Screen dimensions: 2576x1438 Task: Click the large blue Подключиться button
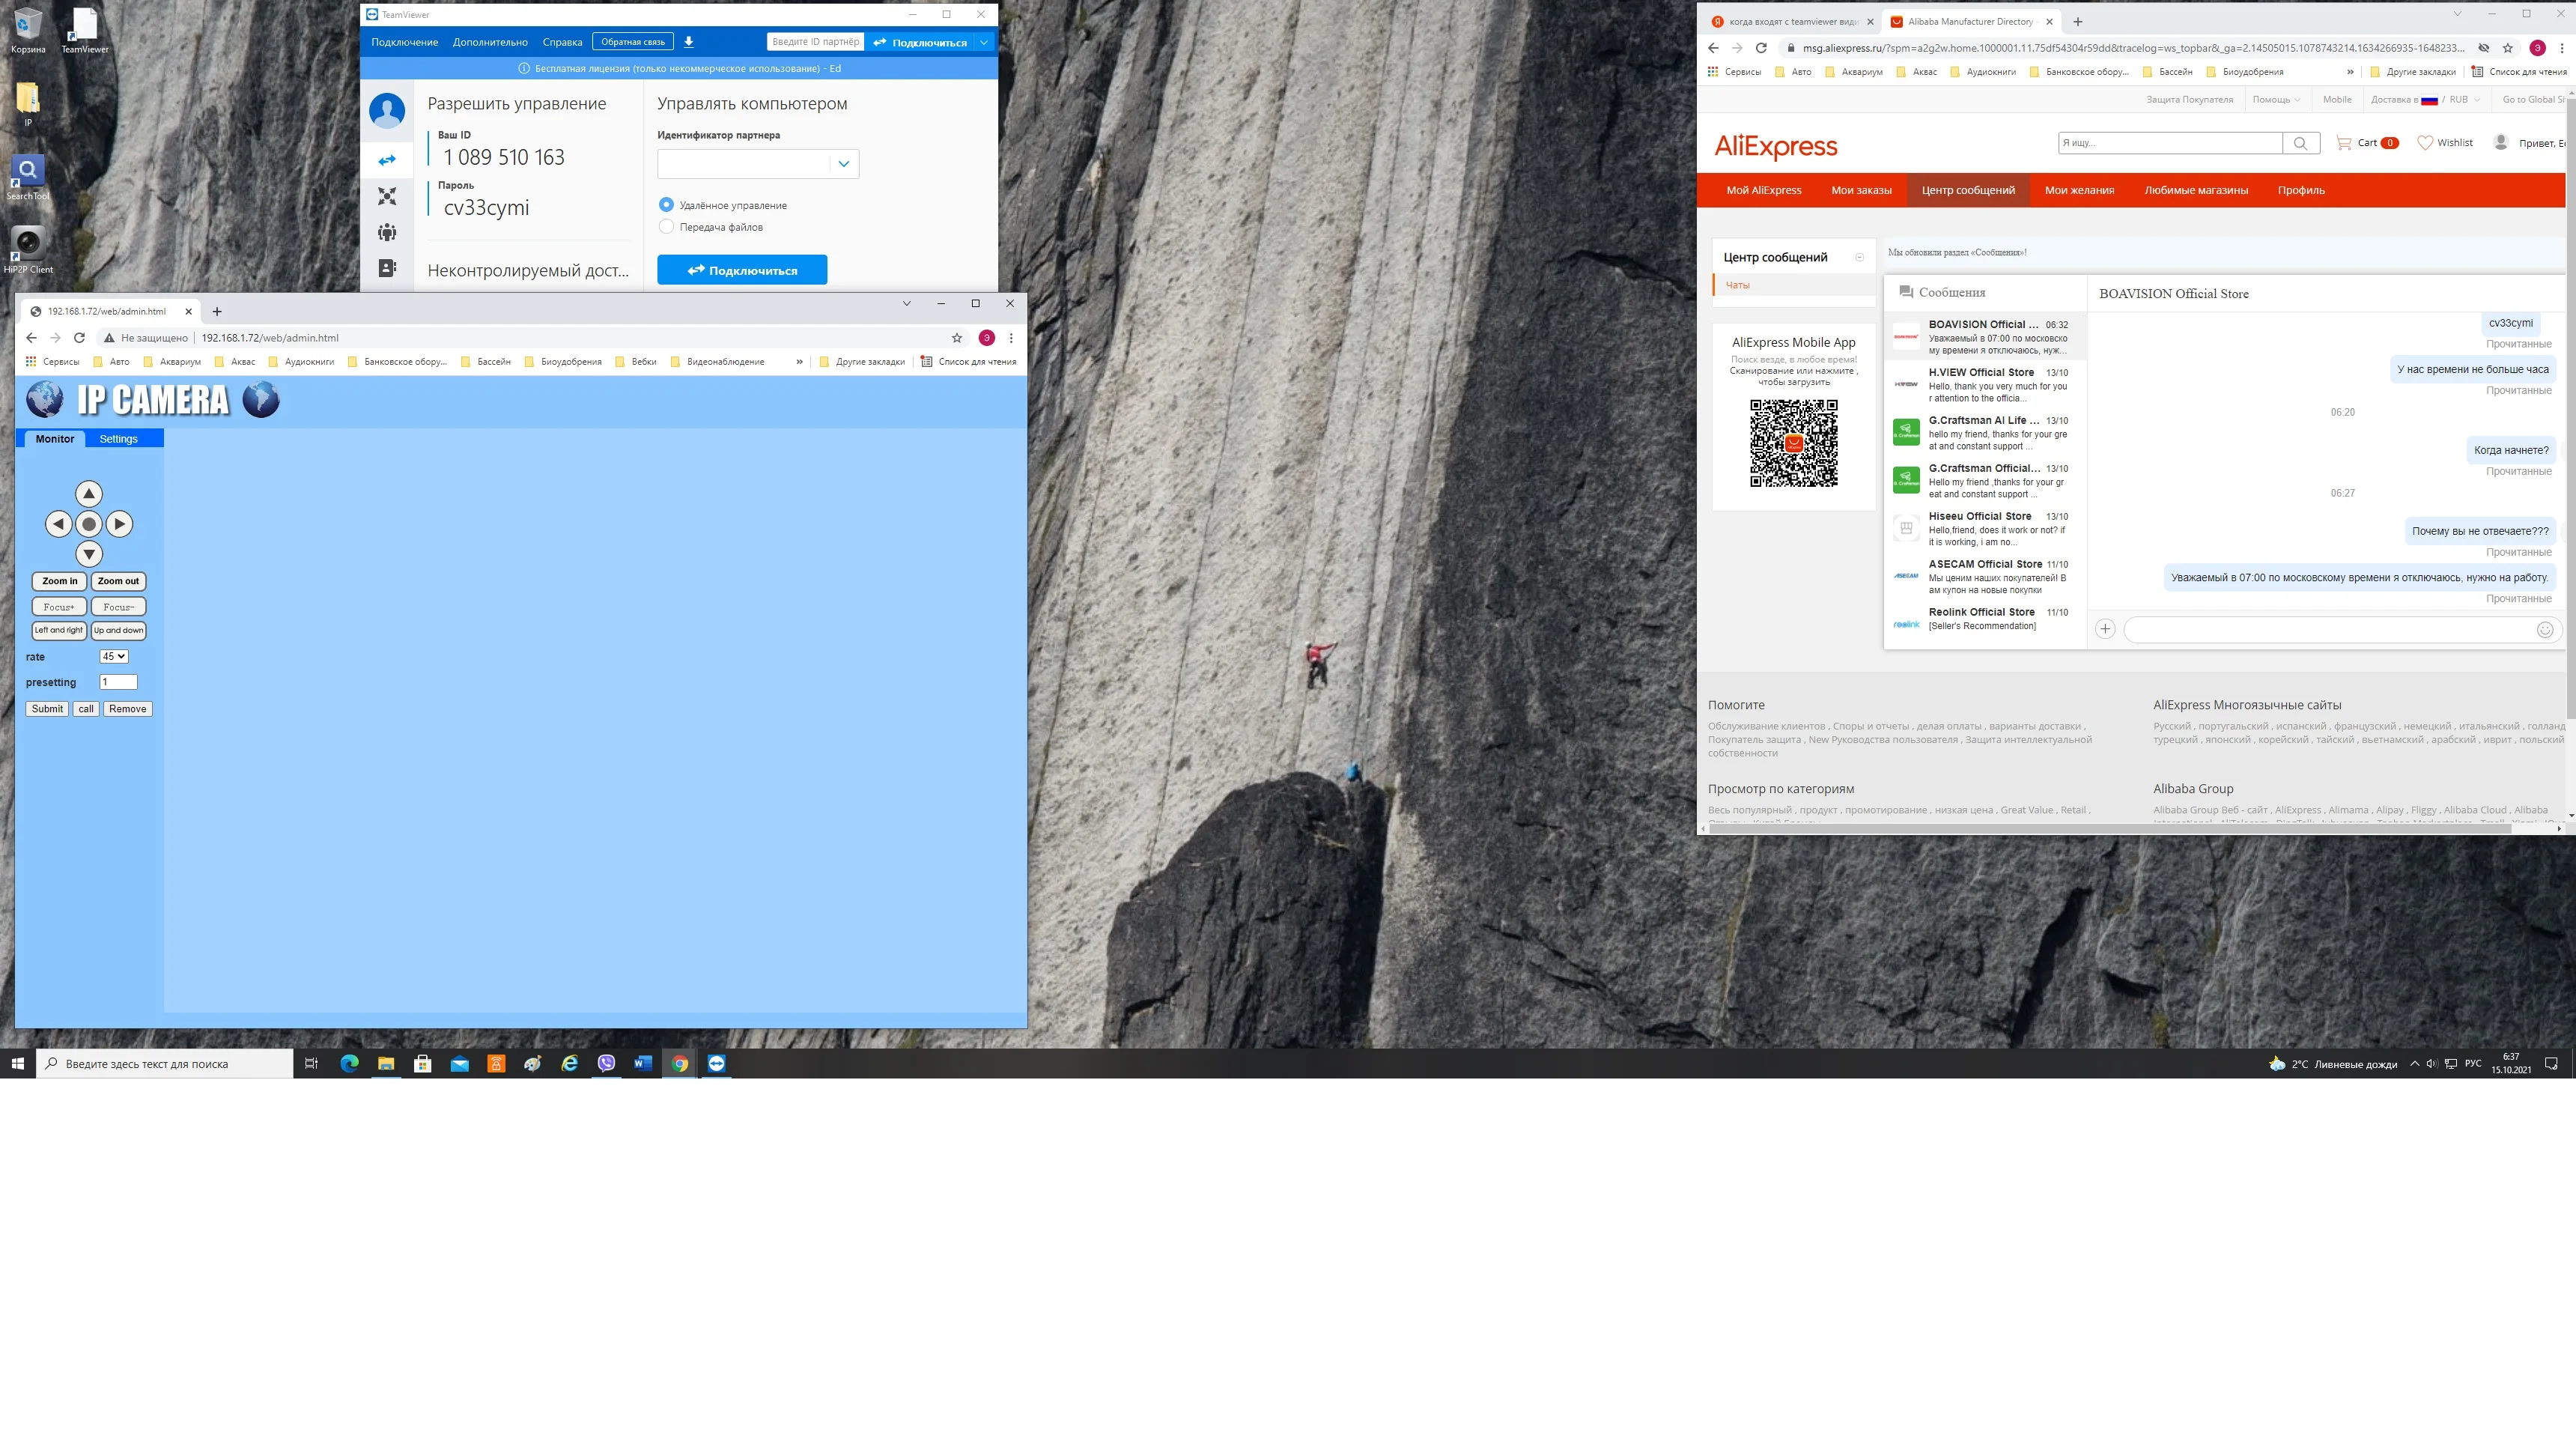point(742,270)
